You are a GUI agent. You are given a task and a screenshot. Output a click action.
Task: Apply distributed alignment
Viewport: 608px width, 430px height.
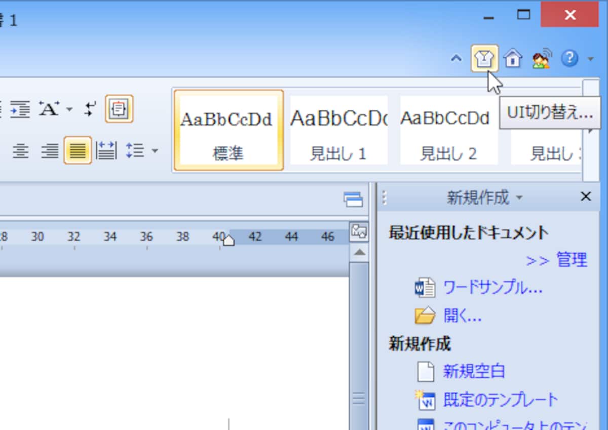pyautogui.click(x=106, y=150)
